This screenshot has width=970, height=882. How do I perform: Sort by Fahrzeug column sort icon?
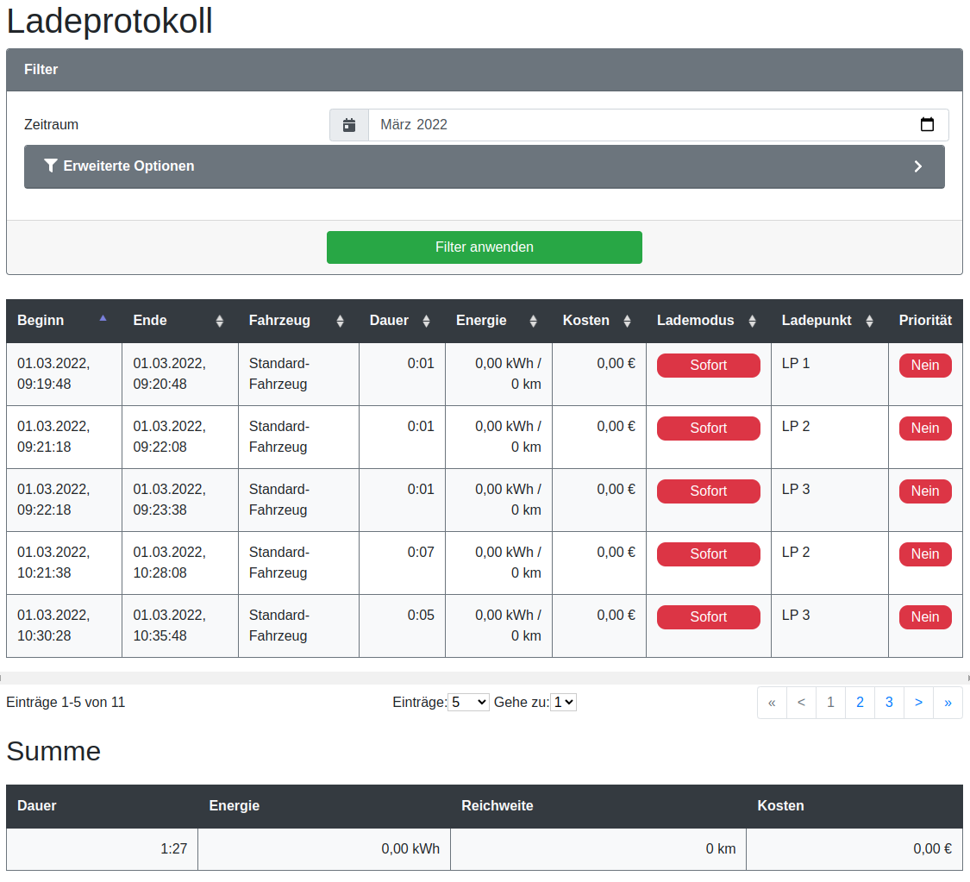pyautogui.click(x=340, y=321)
